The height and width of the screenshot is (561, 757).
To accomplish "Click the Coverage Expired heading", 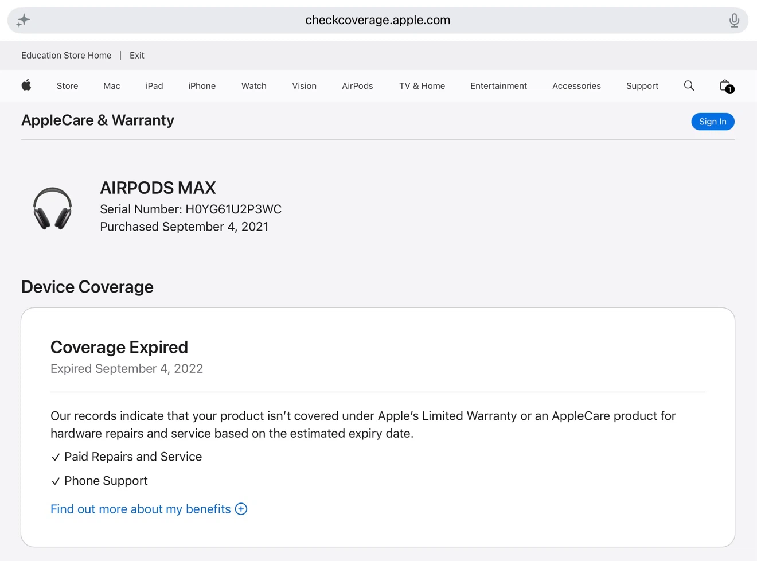I will coord(119,347).
